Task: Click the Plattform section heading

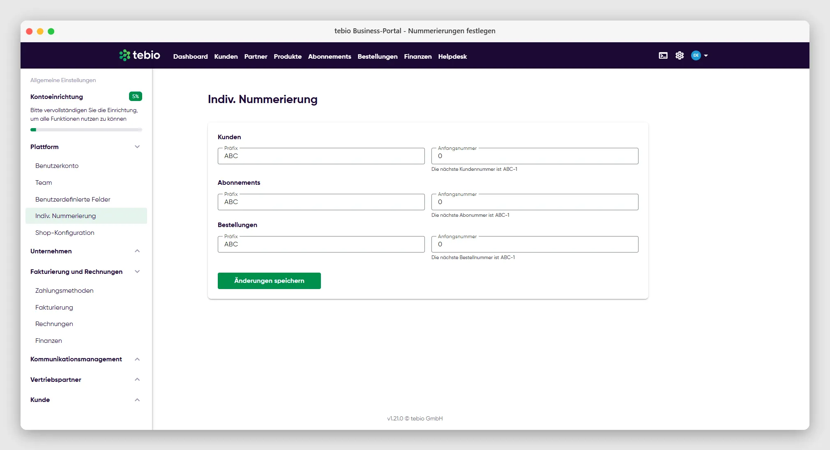Action: pos(44,147)
